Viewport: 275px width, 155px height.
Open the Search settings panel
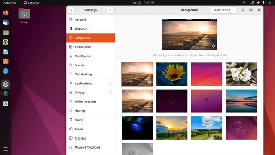point(91,65)
